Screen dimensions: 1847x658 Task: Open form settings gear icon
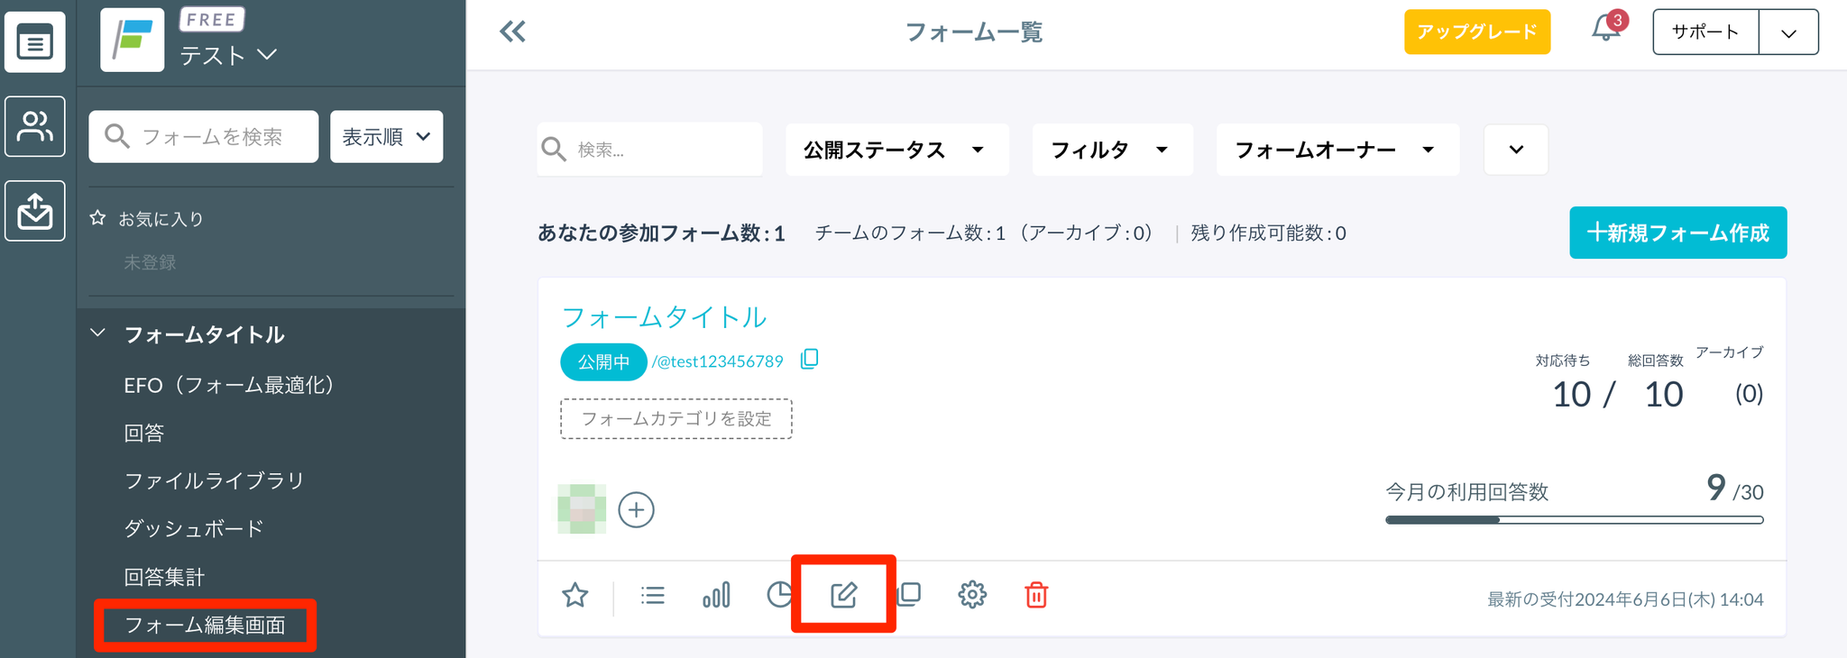(972, 595)
